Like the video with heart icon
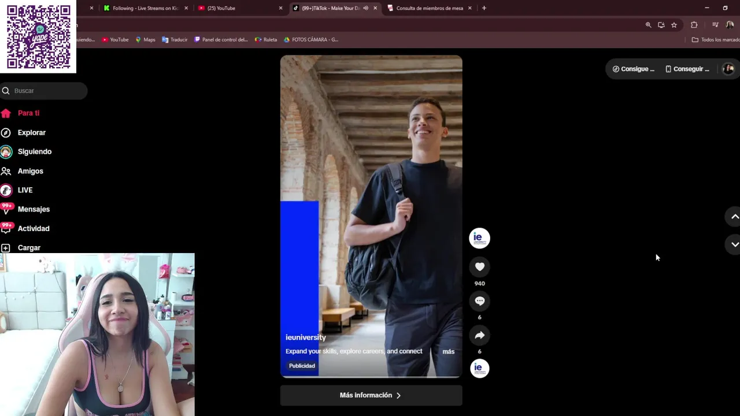 click(479, 266)
